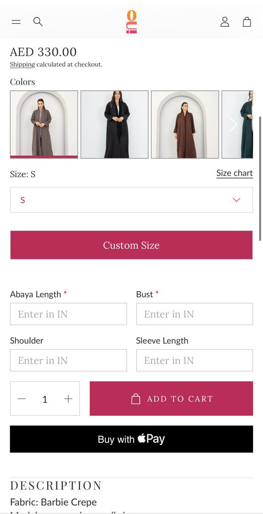
Task: Click the size dropdown chevron arrow
Action: point(236,200)
